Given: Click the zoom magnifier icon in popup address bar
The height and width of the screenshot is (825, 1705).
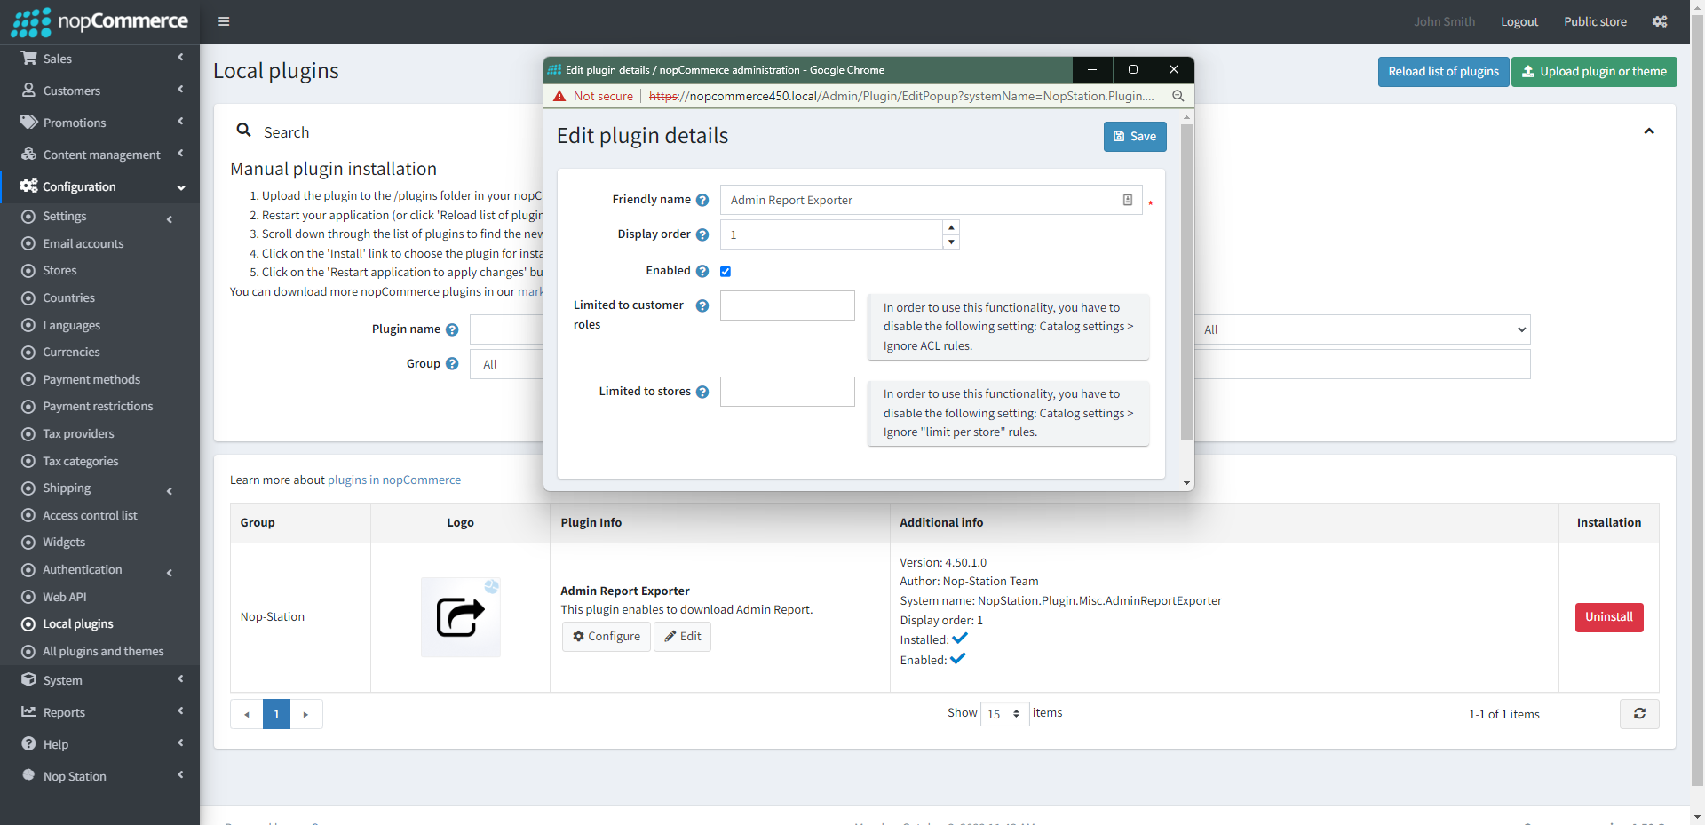Looking at the screenshot, I should click(x=1178, y=96).
